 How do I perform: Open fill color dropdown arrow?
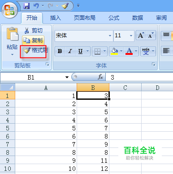pyautogui.click(x=121, y=51)
